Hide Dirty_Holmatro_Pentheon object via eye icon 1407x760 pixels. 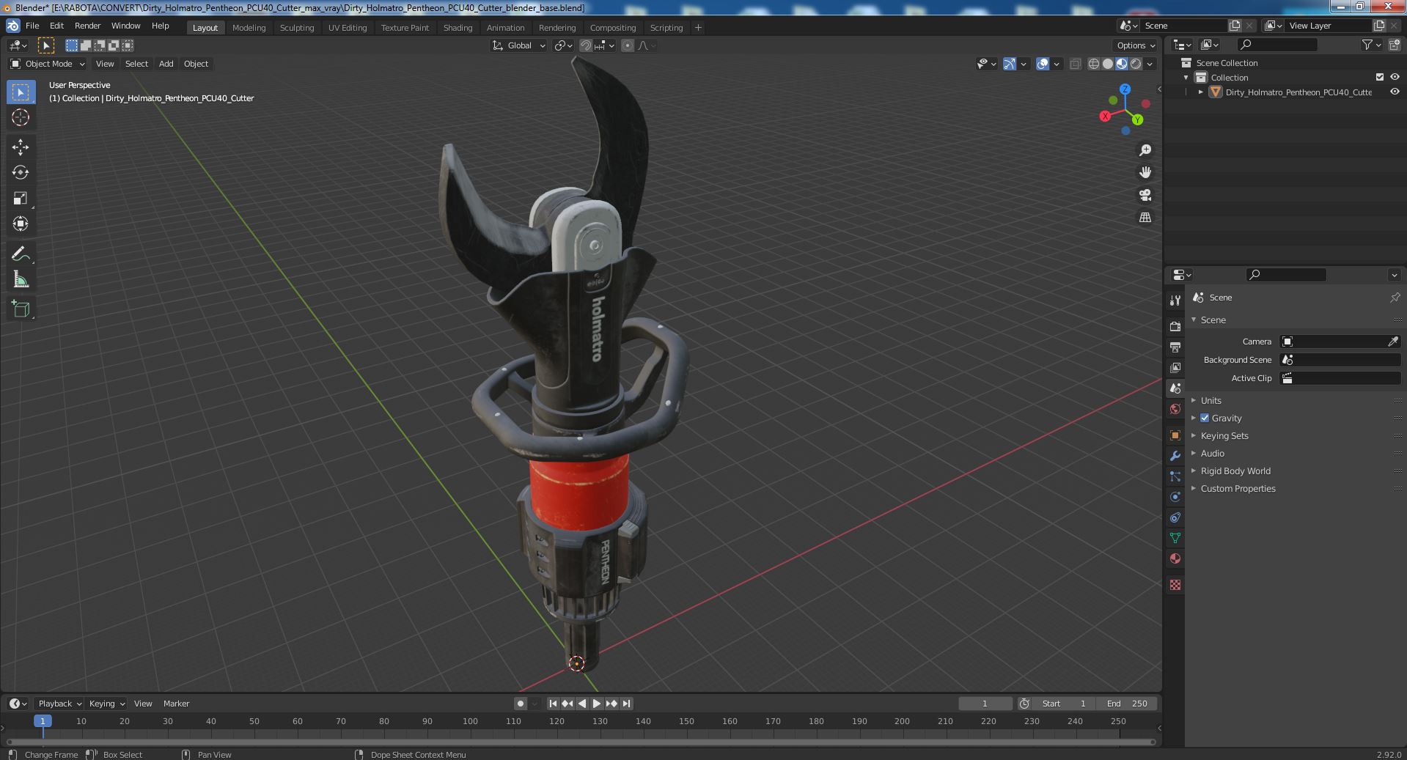click(x=1395, y=92)
